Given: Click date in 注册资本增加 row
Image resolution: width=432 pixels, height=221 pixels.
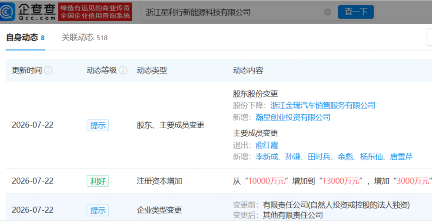Looking at the screenshot, I should click(x=32, y=181).
